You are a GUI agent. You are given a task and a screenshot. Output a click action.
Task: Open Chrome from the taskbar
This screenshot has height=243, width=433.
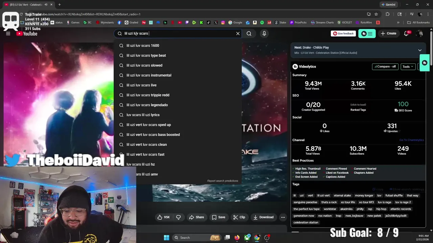pyautogui.click(x=257, y=238)
